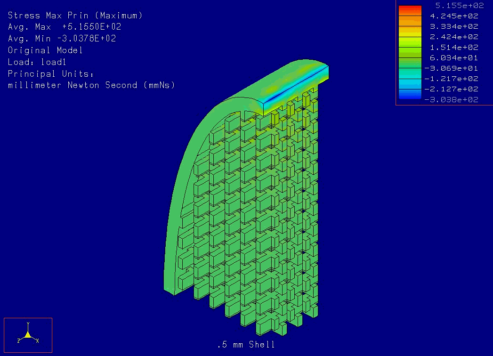Image resolution: width=493 pixels, height=356 pixels.
Task: Click the XYZ coordinate triad icon
Action: click(x=28, y=335)
